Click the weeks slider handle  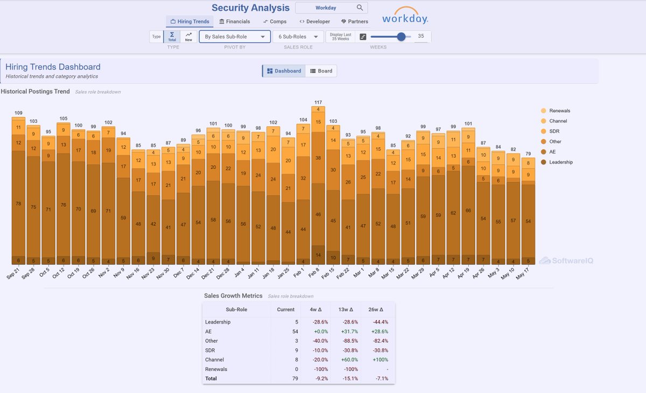[401, 37]
